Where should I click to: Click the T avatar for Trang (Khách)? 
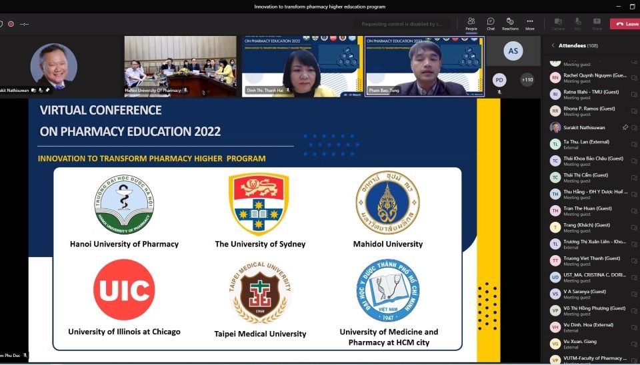click(555, 228)
